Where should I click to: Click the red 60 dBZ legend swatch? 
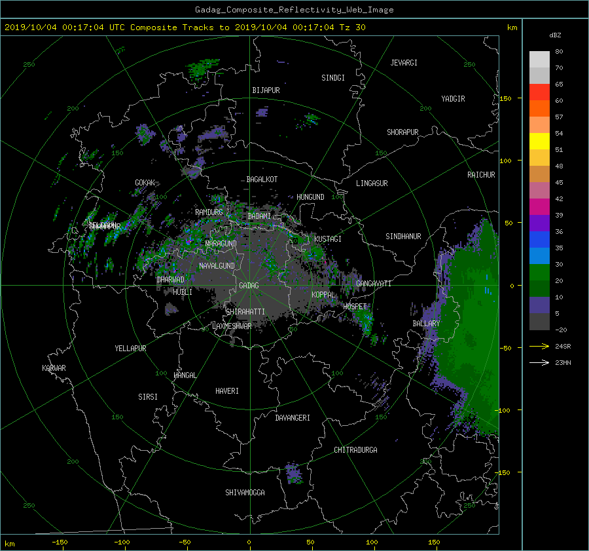coord(539,92)
